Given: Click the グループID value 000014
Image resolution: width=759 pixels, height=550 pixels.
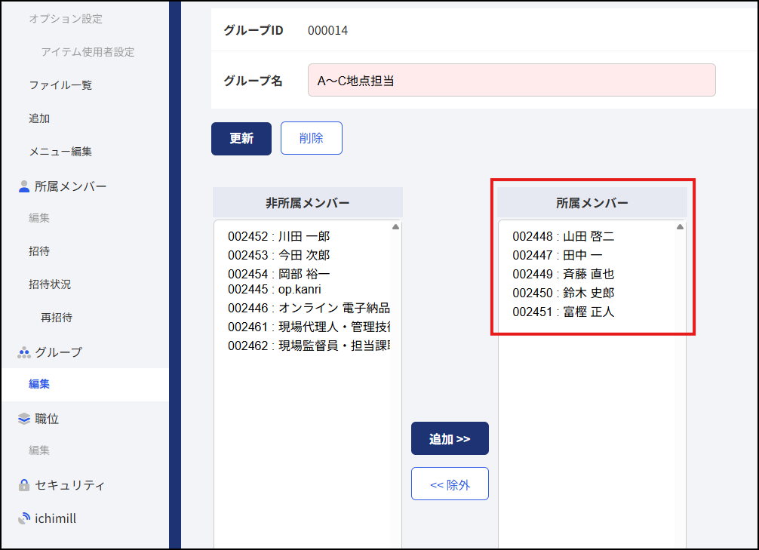Looking at the screenshot, I should pos(327,30).
